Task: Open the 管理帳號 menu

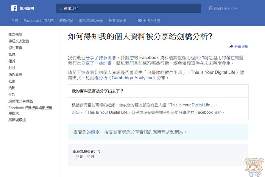Action: click(x=66, y=21)
